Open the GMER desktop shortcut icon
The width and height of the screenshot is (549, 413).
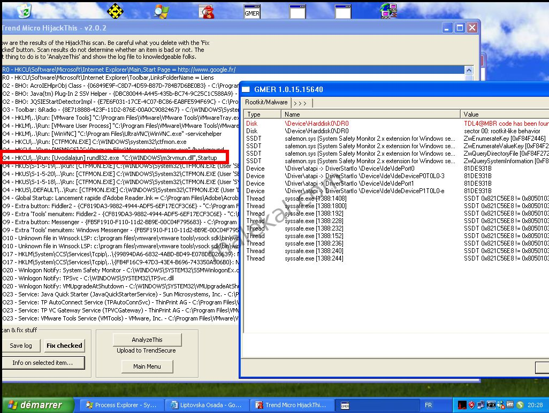click(x=252, y=11)
